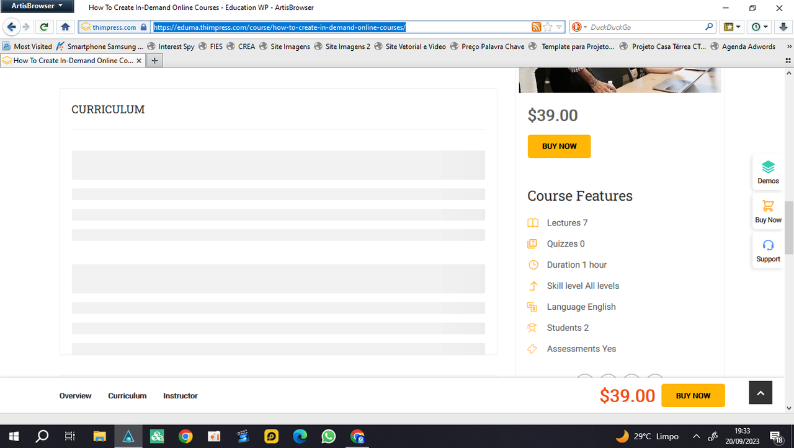Open WhatsApp from the taskbar
Viewport: 794px width, 448px height.
tap(329, 436)
